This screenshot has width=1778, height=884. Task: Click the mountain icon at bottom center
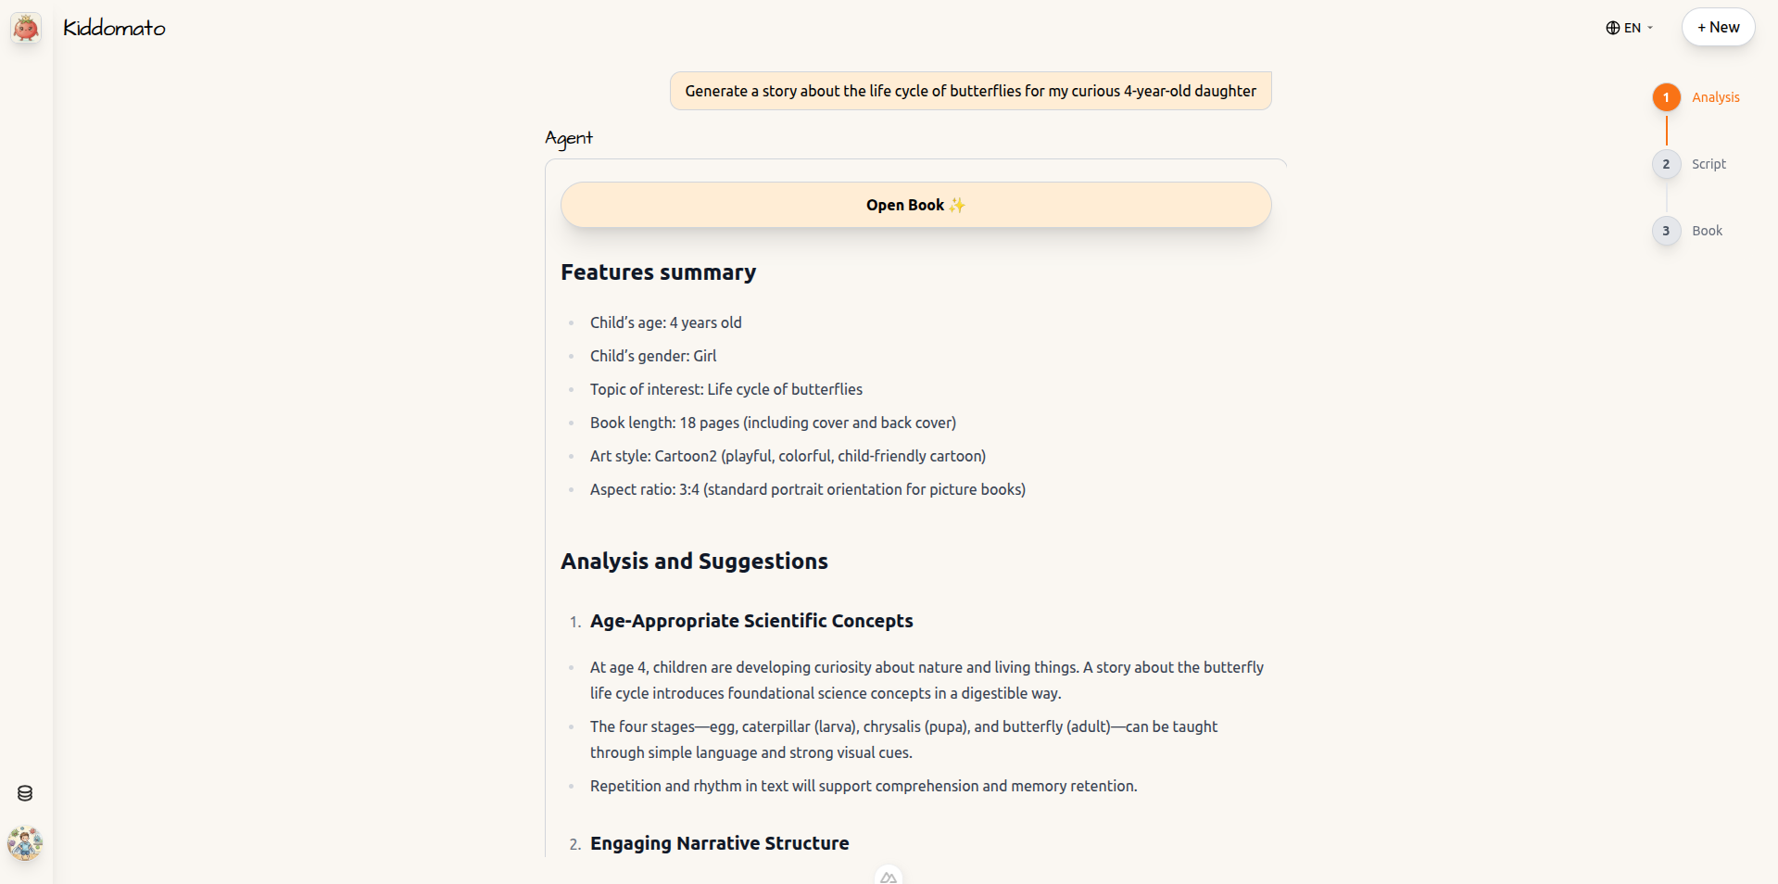[x=888, y=876]
